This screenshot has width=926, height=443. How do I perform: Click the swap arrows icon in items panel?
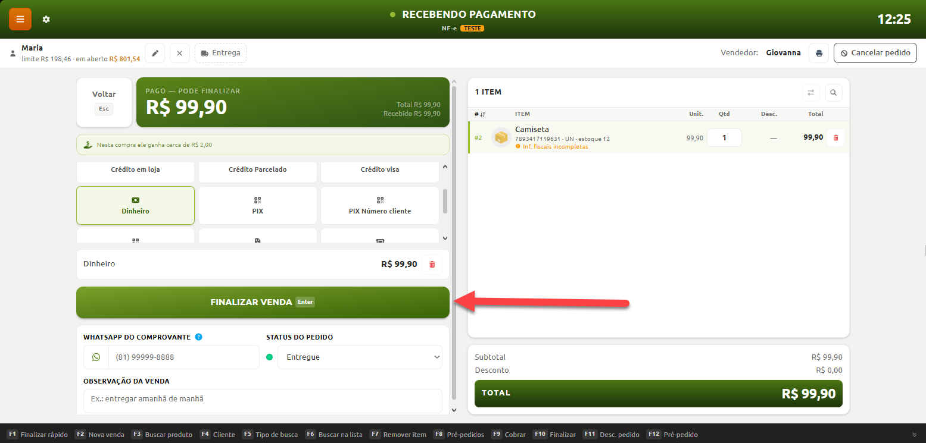pyautogui.click(x=810, y=93)
